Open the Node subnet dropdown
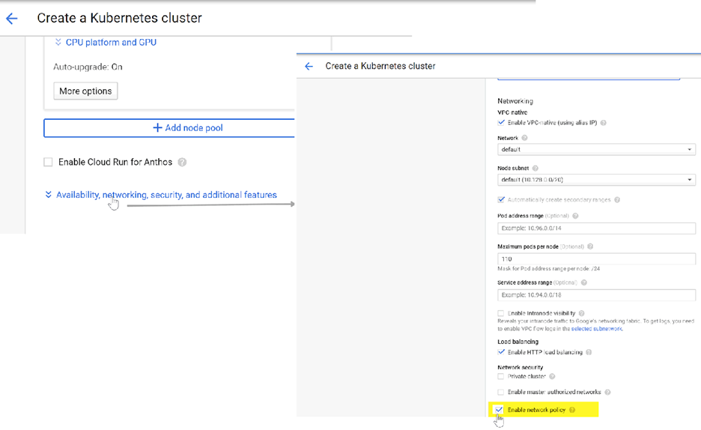The image size is (701, 430). click(596, 180)
